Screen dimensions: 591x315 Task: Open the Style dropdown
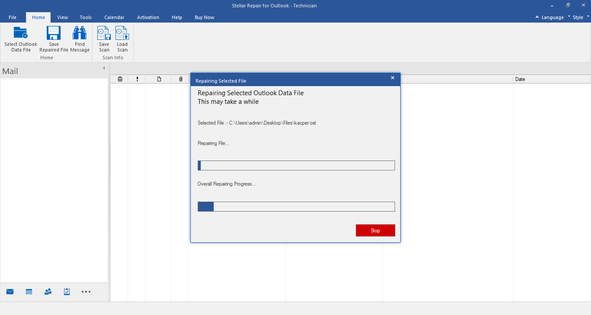[x=578, y=17]
